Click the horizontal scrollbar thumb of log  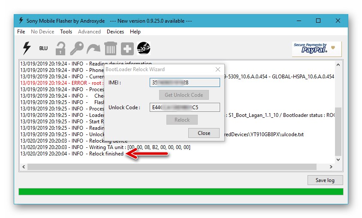click(x=172, y=167)
